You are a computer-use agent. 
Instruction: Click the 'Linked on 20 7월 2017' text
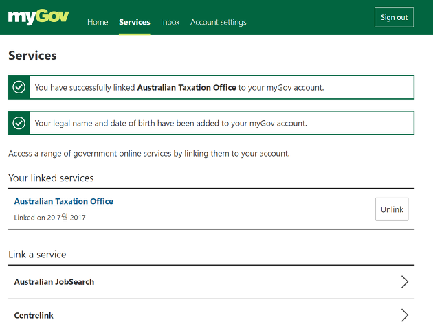click(49, 218)
